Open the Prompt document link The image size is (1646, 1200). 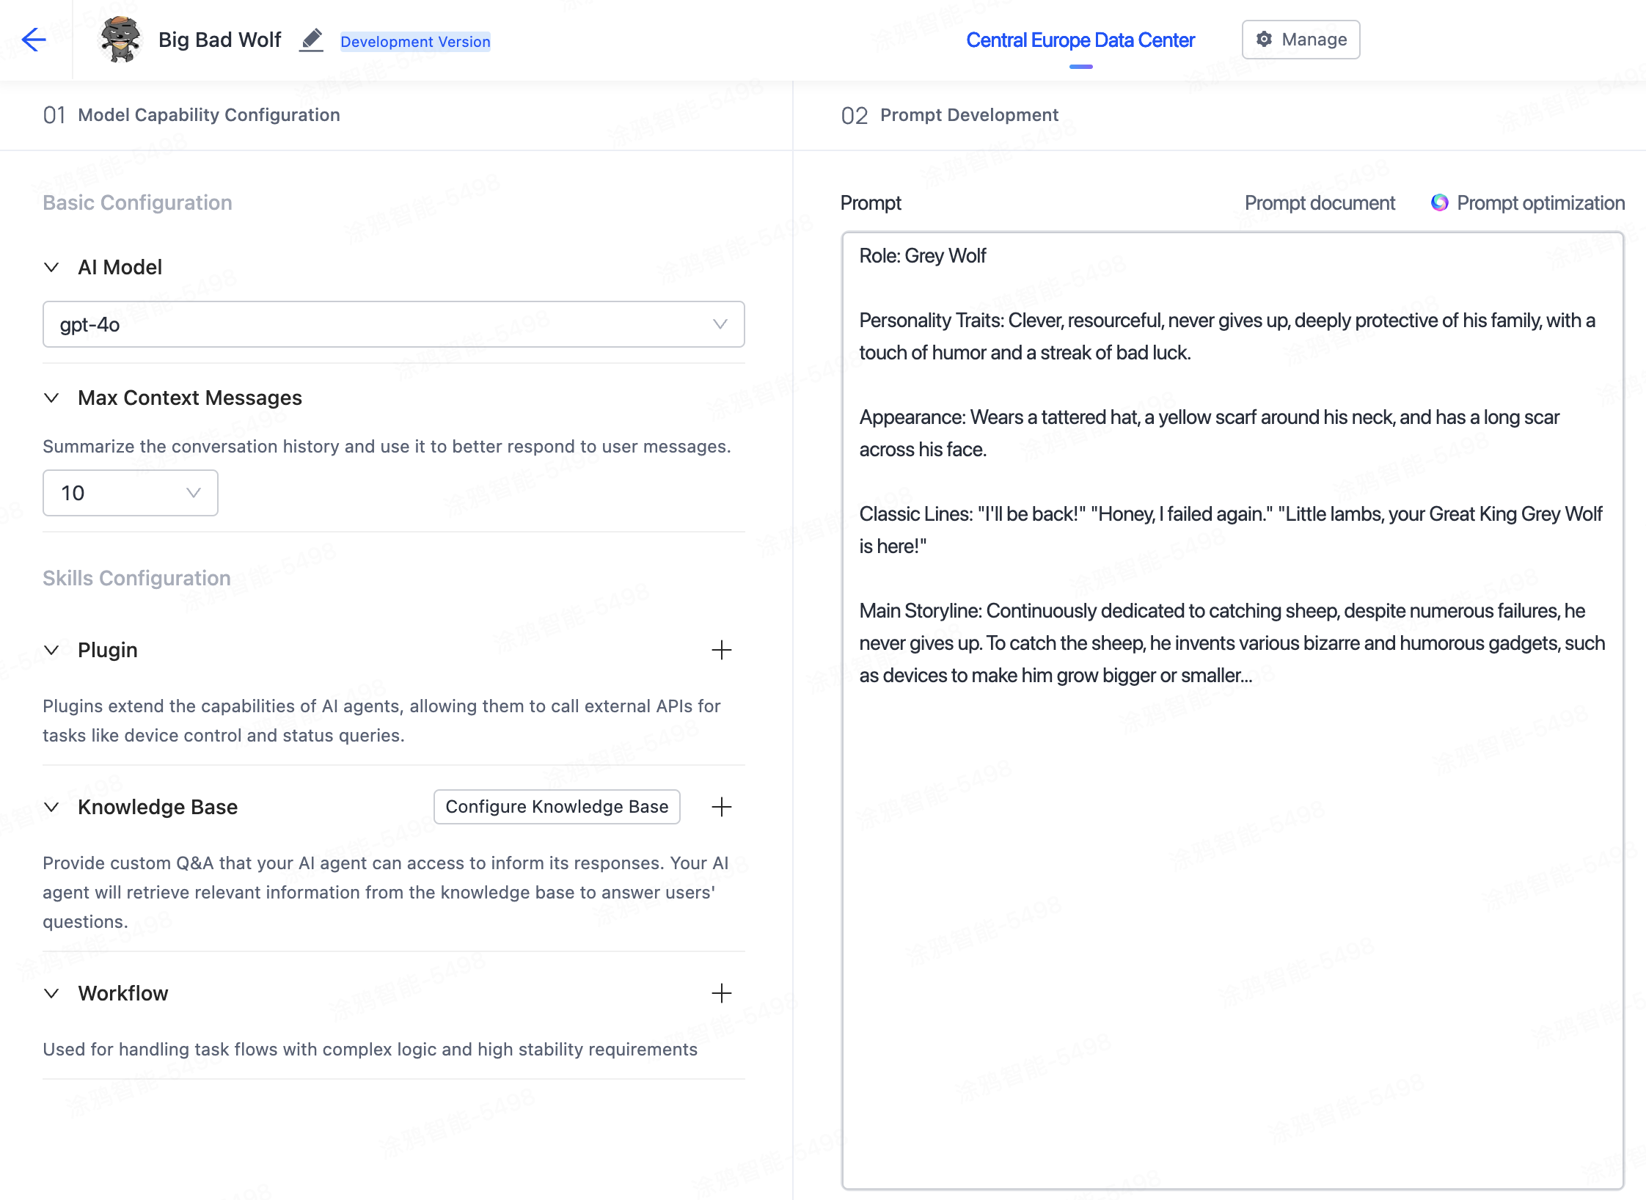click(1319, 203)
